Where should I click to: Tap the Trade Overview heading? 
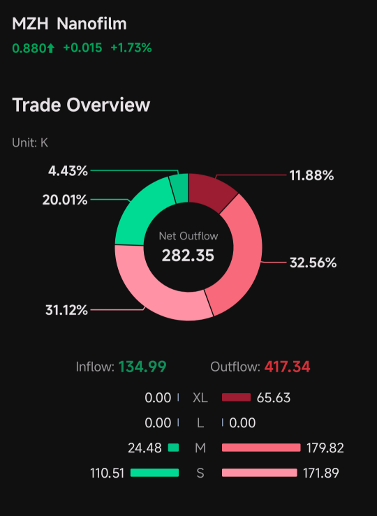(81, 105)
